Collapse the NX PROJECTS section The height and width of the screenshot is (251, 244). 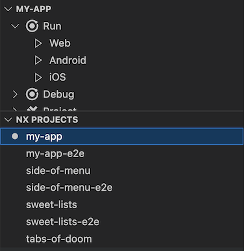(8, 120)
